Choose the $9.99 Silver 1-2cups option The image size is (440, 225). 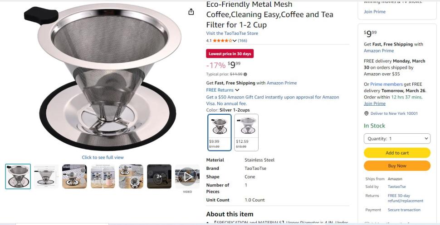pyautogui.click(x=220, y=132)
